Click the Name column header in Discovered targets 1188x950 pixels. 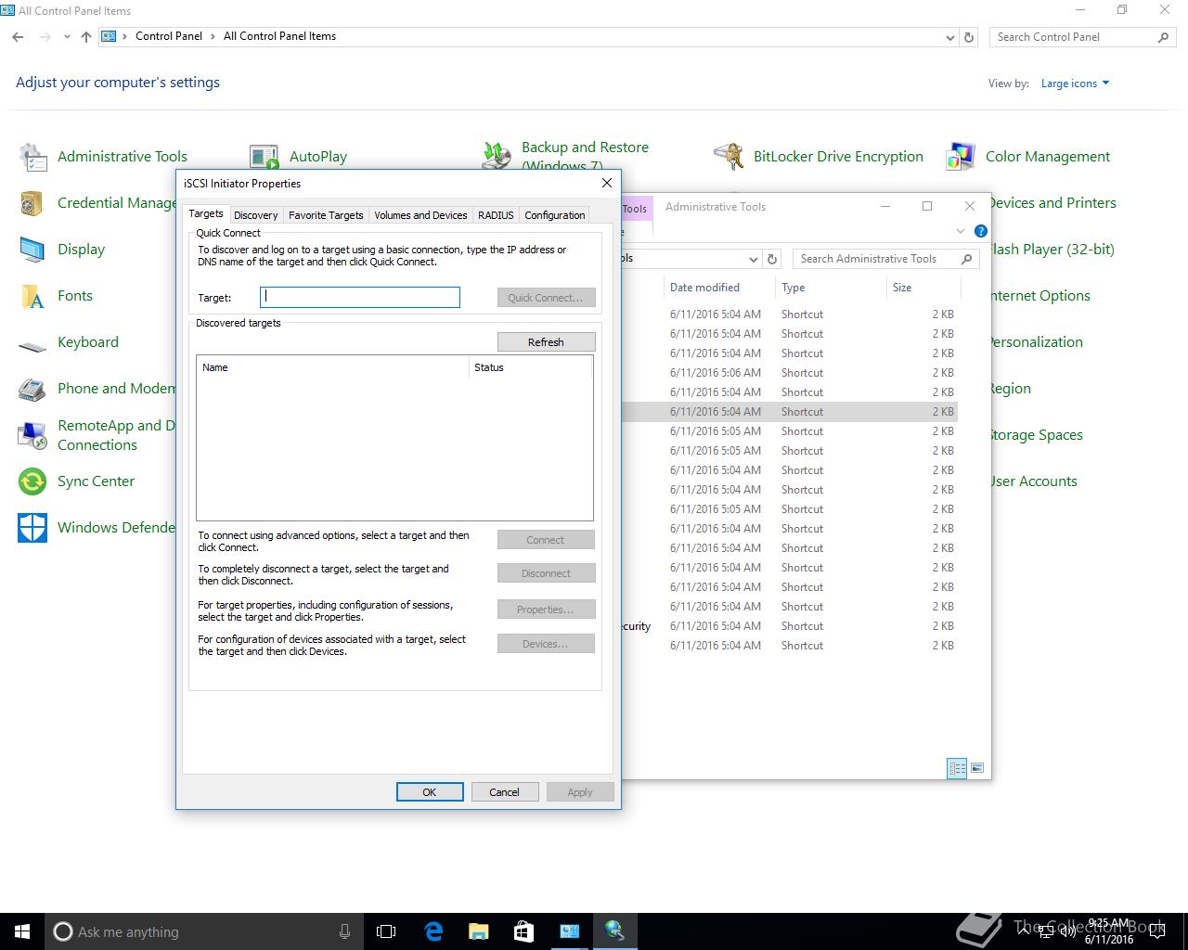click(x=332, y=367)
